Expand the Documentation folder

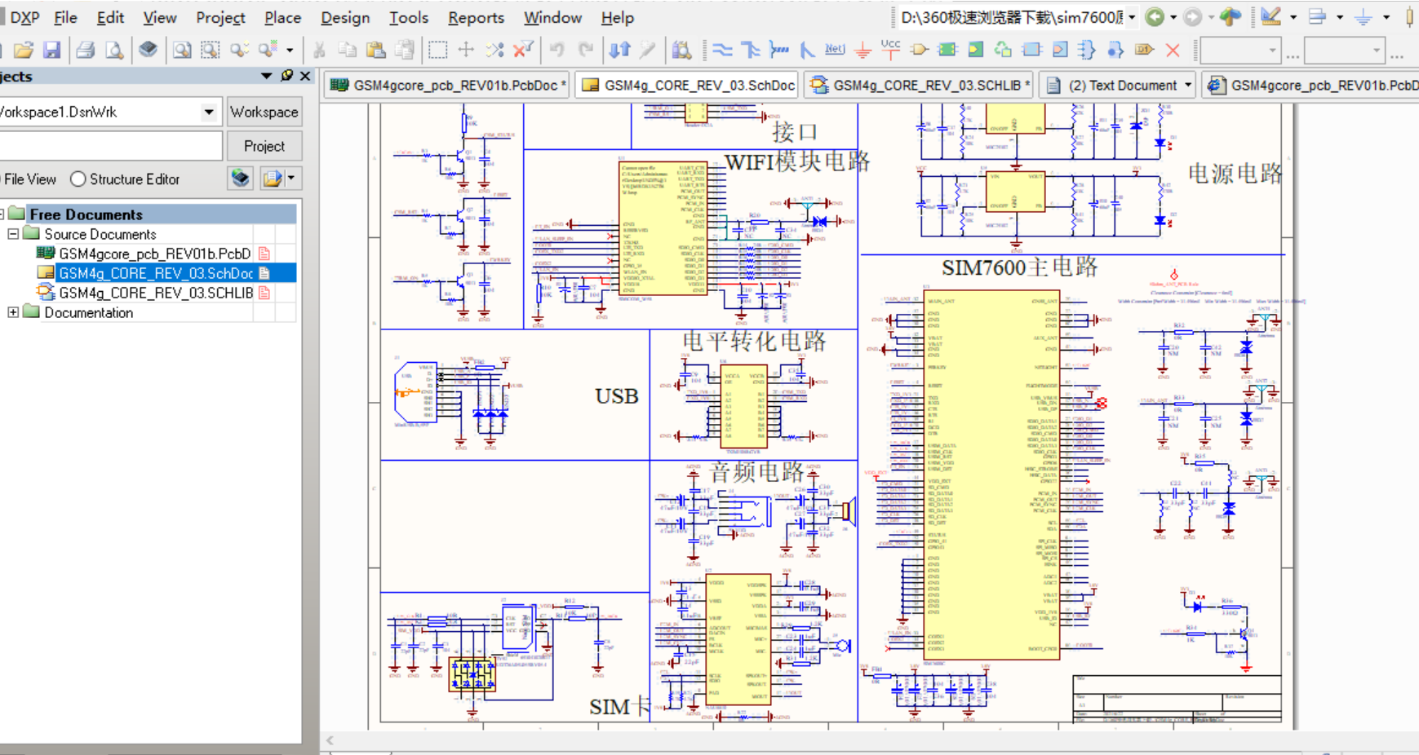pyautogui.click(x=13, y=312)
